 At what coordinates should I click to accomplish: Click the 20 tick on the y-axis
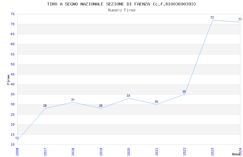coord(12,124)
